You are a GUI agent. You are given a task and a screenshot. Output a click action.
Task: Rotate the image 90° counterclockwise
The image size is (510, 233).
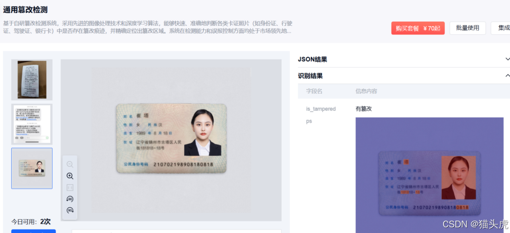70,199
